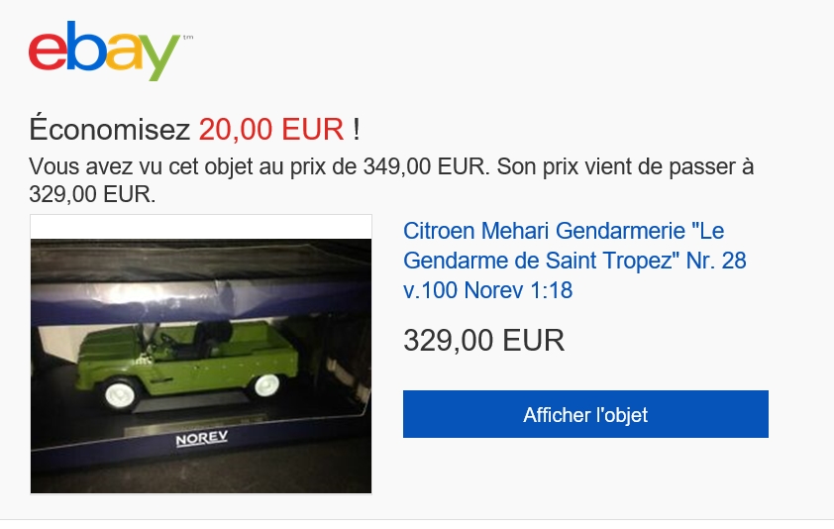Open the Afficher l'objet button
The width and height of the screenshot is (834, 529).
585,414
